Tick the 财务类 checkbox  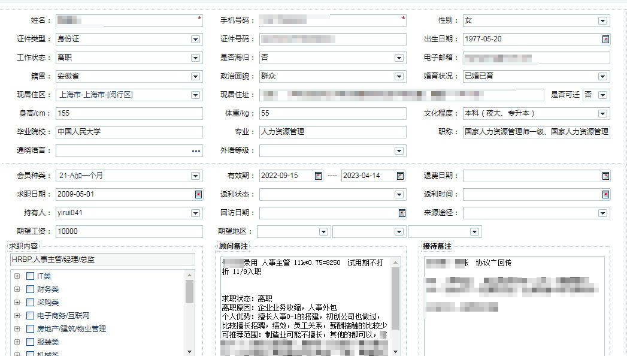click(x=30, y=289)
